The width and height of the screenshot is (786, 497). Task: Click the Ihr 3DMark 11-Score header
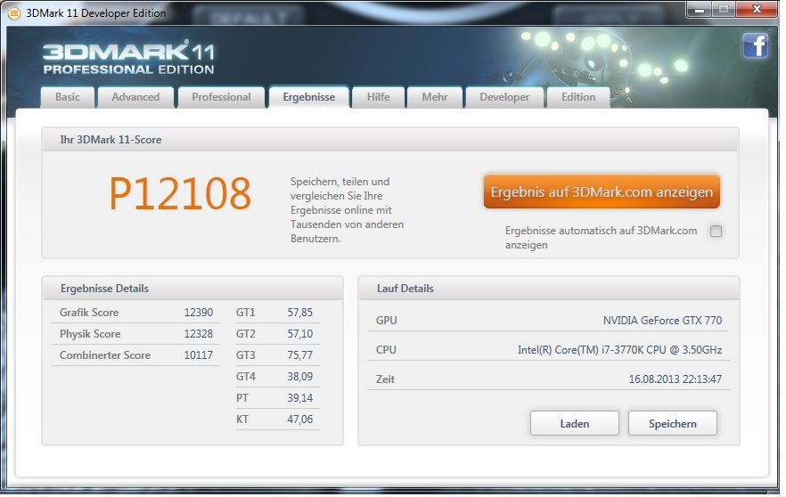pyautogui.click(x=390, y=140)
